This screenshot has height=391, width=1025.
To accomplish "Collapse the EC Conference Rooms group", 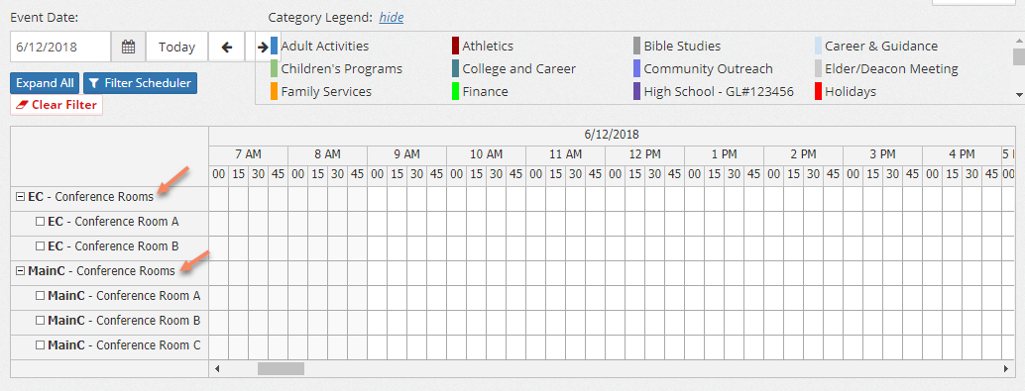I will coord(20,196).
